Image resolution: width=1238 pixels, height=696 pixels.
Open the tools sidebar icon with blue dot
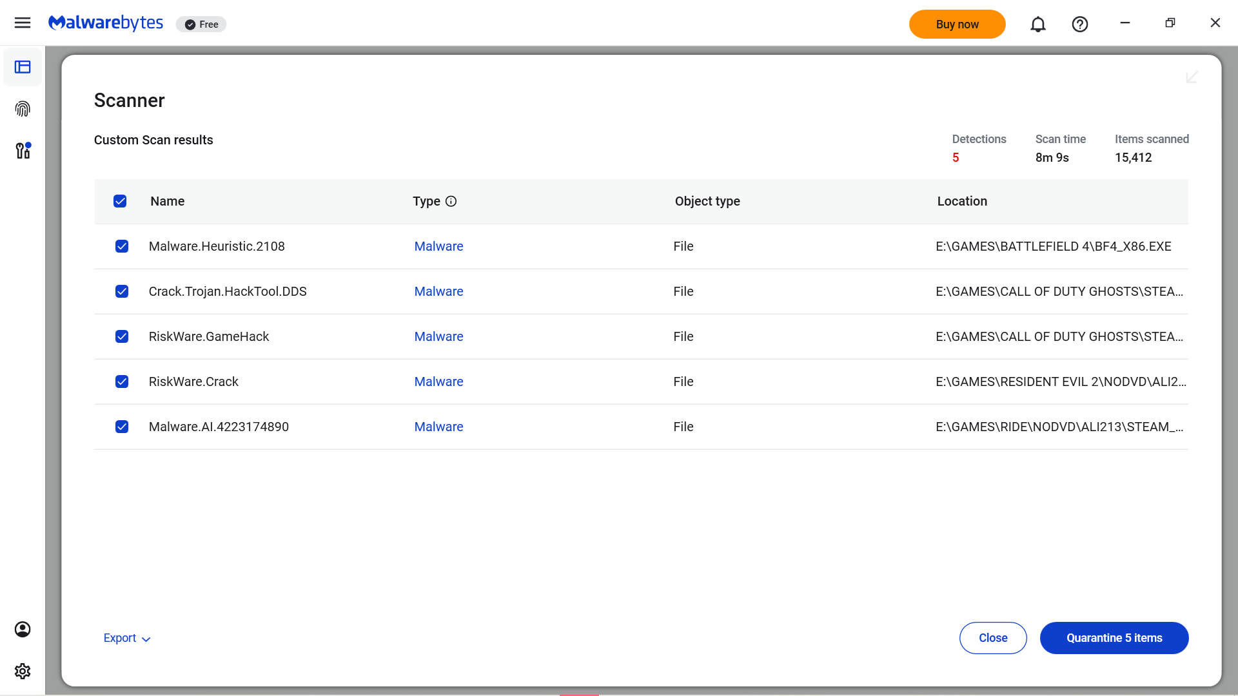(x=23, y=151)
